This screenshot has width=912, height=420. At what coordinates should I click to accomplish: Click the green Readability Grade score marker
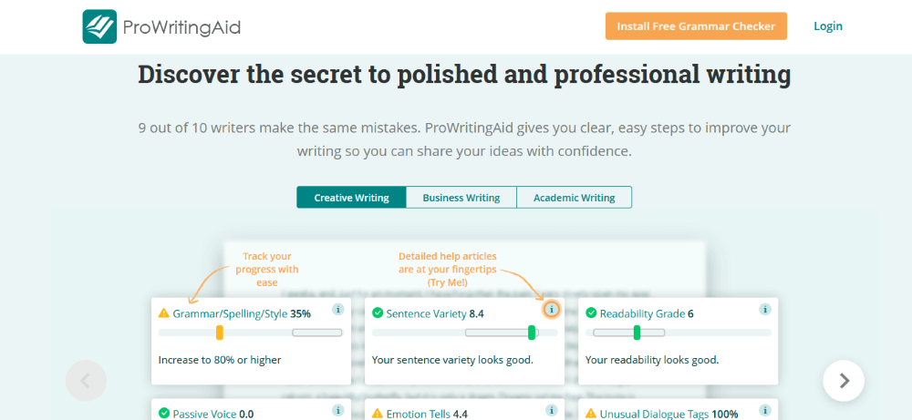pyautogui.click(x=637, y=333)
